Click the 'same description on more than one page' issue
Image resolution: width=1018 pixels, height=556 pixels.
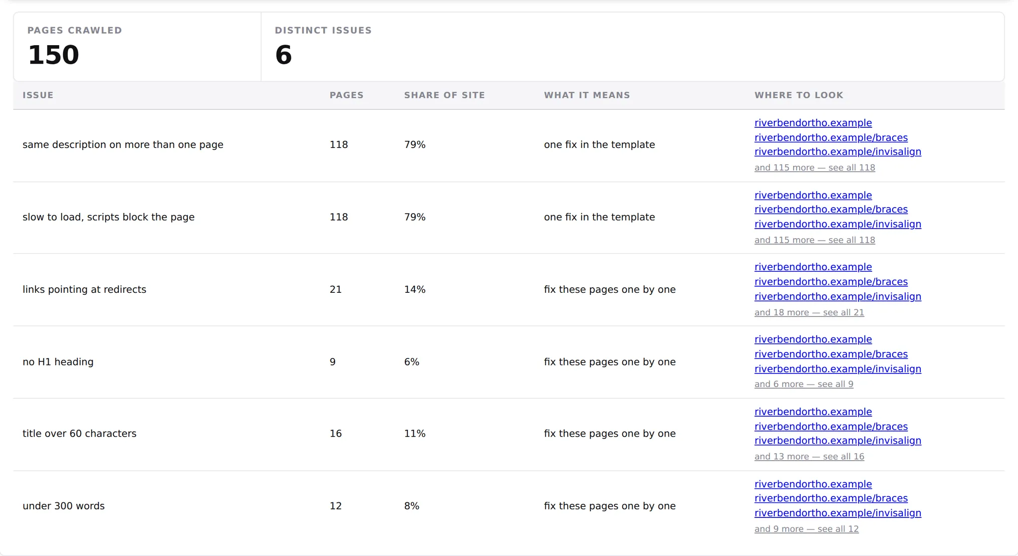point(123,144)
